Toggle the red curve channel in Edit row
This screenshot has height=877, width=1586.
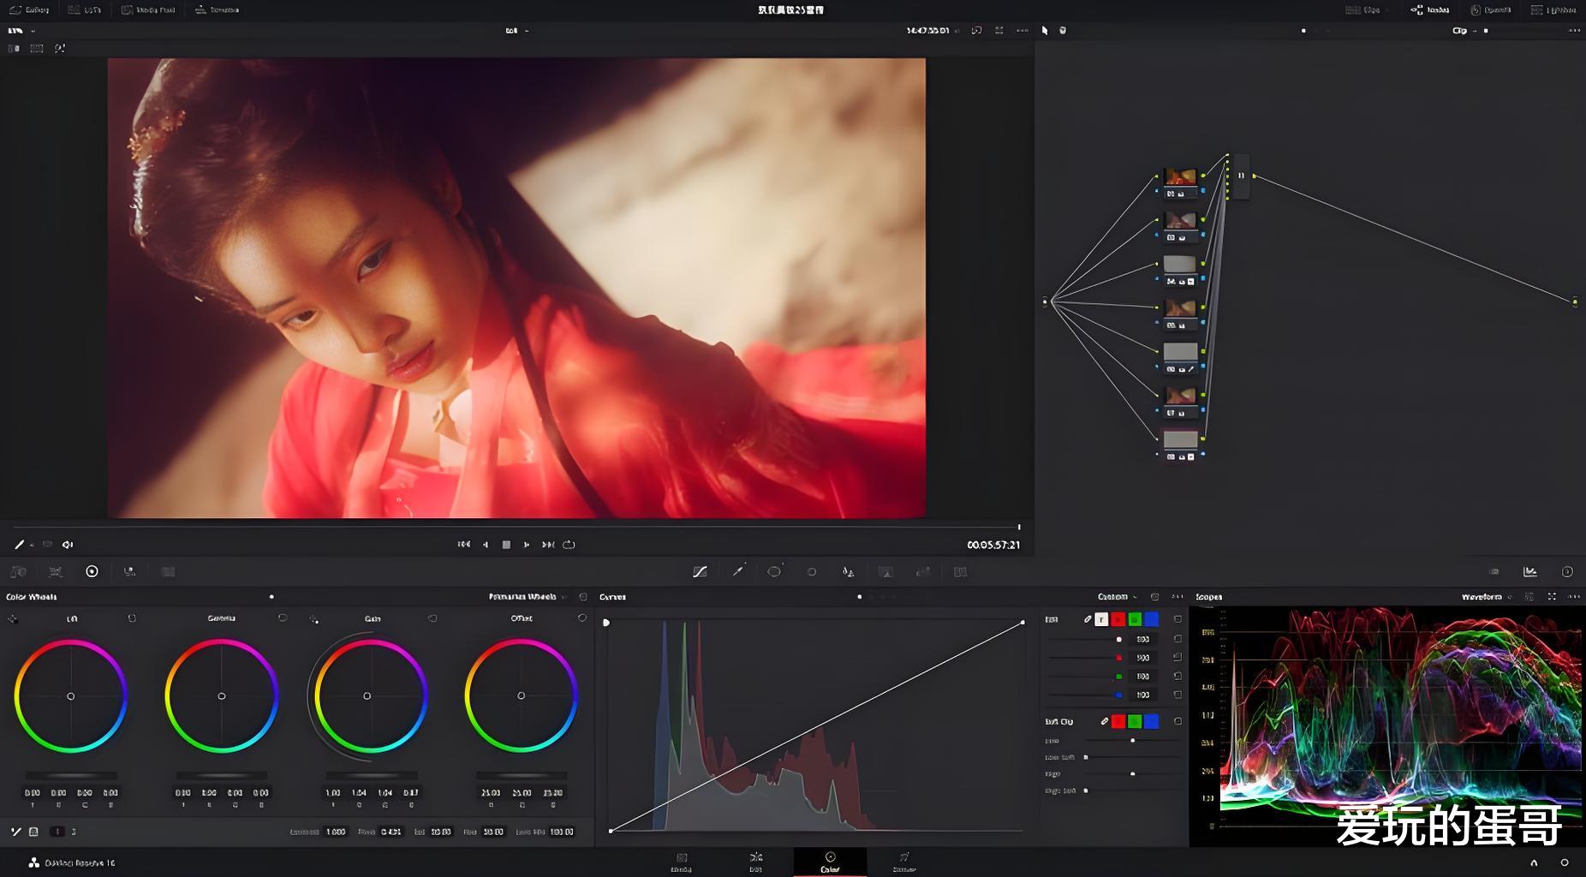[1118, 619]
